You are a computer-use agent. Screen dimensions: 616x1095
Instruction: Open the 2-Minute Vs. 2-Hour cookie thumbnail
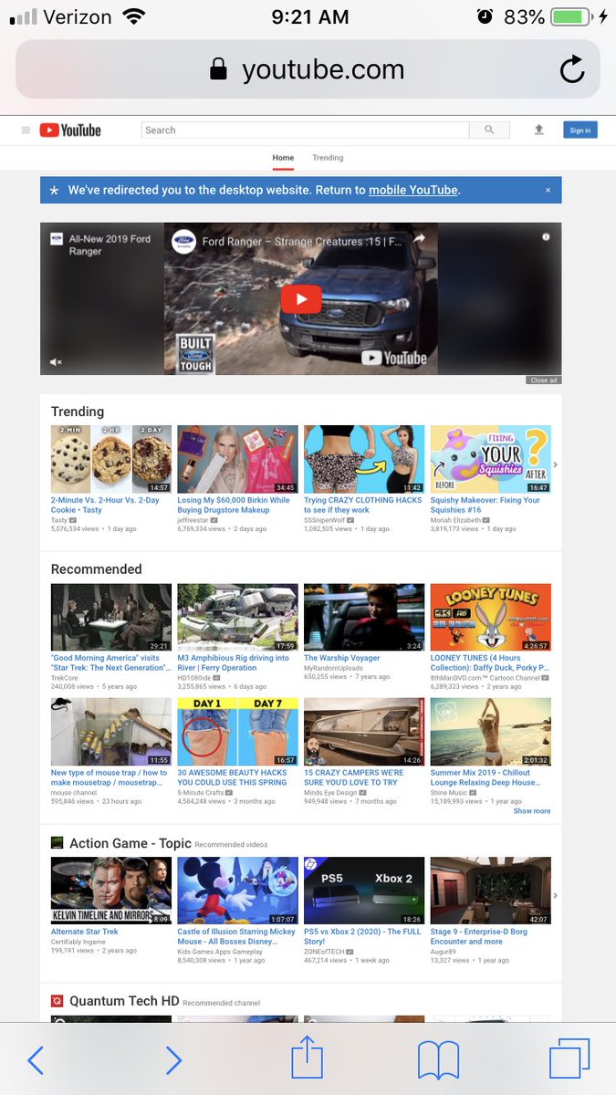tap(111, 459)
